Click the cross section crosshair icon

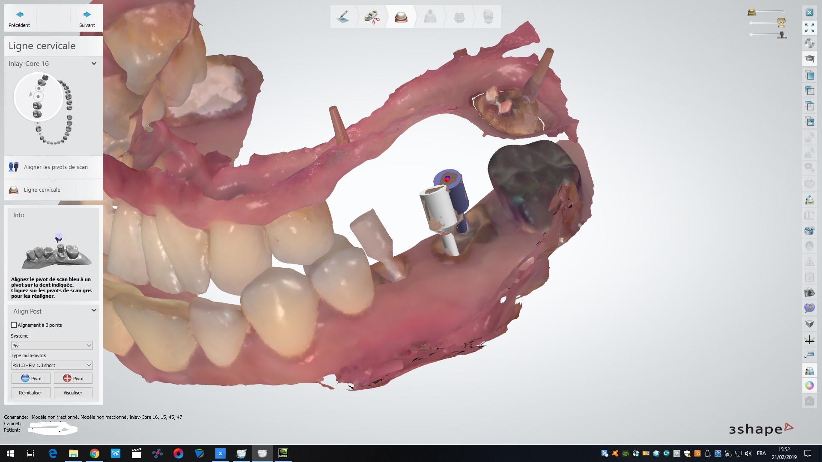click(809, 340)
